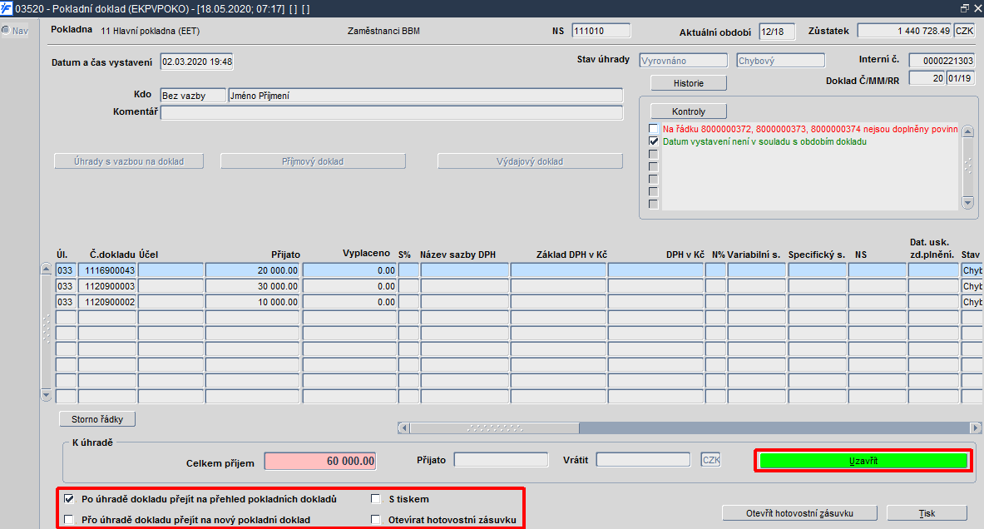Click Úhrady s vazbou na doklad

click(129, 161)
